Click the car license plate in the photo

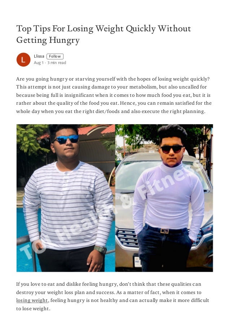137,262
